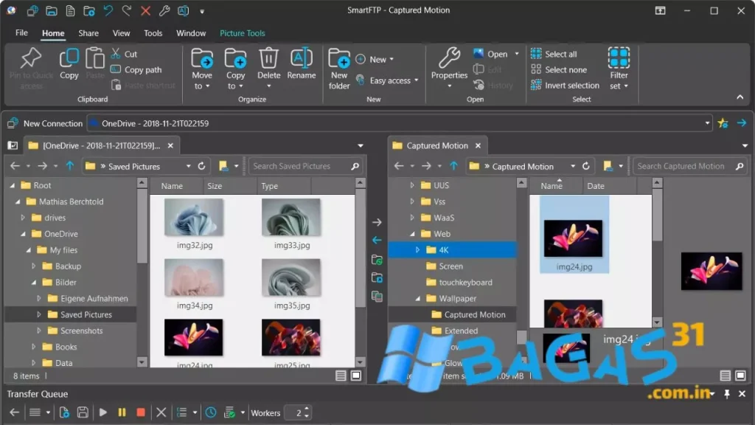Start the transfer queue with play button

(x=103, y=412)
